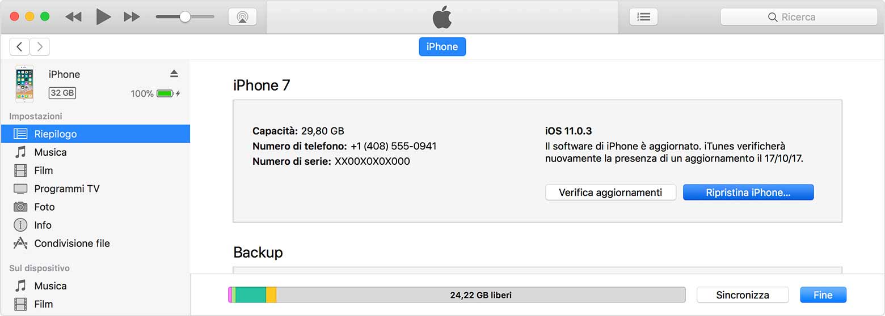Adjust the volume slider knob
The width and height of the screenshot is (885, 316).
[x=185, y=17]
